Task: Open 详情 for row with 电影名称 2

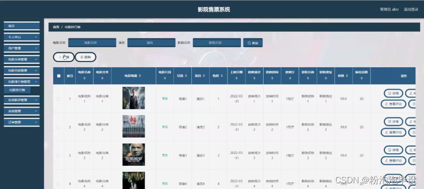Action: pos(394,121)
